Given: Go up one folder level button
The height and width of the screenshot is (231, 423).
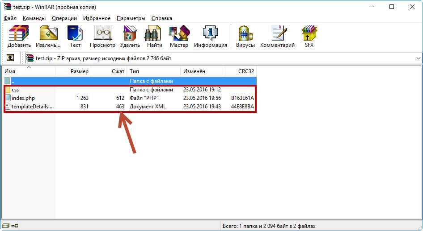Looking at the screenshot, I should point(10,58).
